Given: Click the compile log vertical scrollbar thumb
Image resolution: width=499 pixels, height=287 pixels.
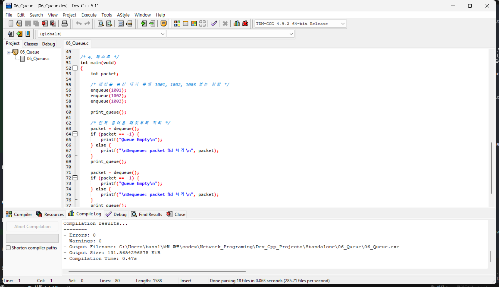Looking at the screenshot, I should pyautogui.click(x=491, y=256).
